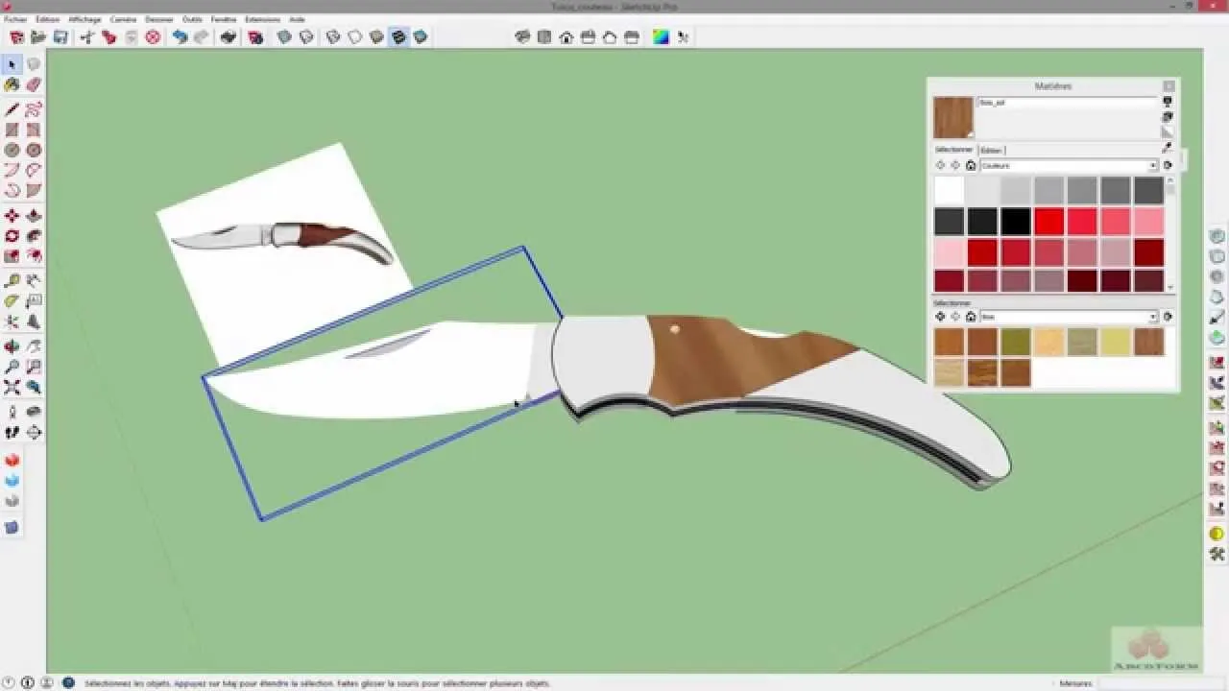Toggle the X-Ray face style
The height and width of the screenshot is (691, 1229).
(x=284, y=37)
